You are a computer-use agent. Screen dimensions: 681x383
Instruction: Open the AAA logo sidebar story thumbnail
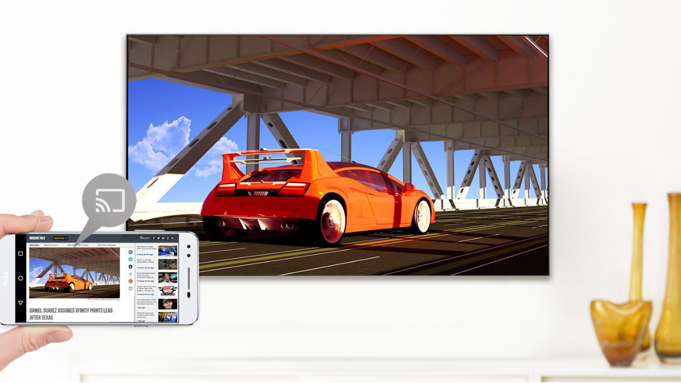(168, 290)
